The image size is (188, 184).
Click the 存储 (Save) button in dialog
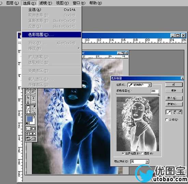click(174, 104)
